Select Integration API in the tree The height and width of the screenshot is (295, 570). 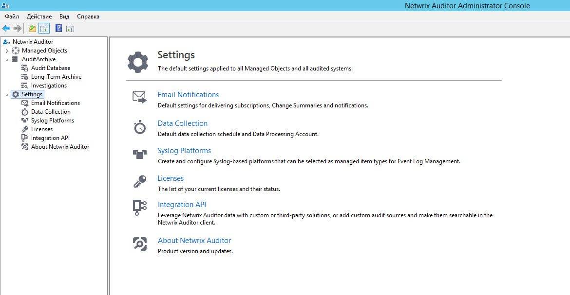coord(50,138)
